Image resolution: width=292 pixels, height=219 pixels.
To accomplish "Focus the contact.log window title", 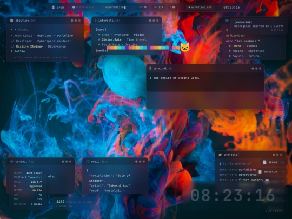I will (24, 162).
